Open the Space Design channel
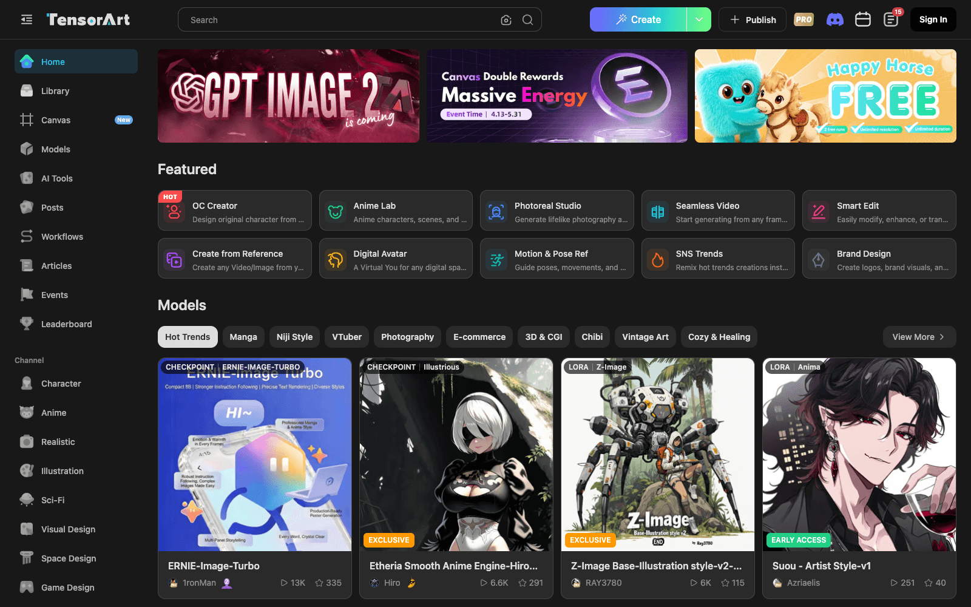 (76, 558)
